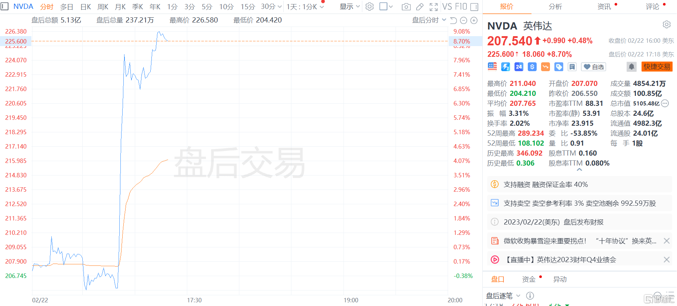Click the 快捷交易 quick trade button
The width and height of the screenshot is (677, 306).
coord(657,67)
